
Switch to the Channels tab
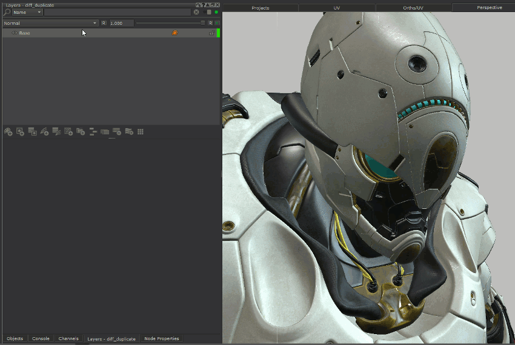pyautogui.click(x=68, y=338)
